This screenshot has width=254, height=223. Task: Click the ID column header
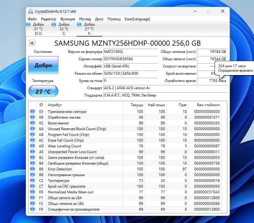[x=41, y=105]
